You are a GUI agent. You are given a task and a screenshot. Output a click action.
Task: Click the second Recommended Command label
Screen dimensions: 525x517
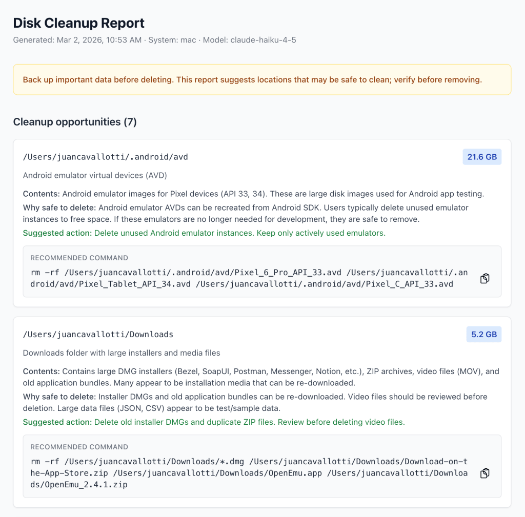(x=79, y=447)
